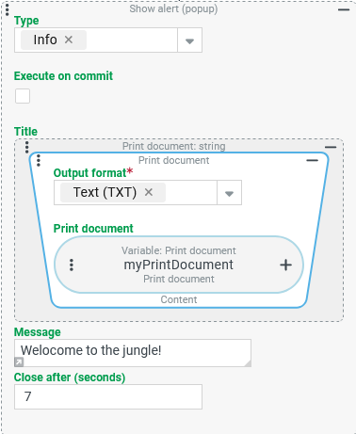Collapse the Show alert (popup) block
The image size is (356, 434).
click(344, 9)
